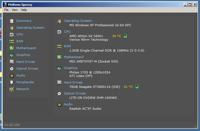Open Peripherals label in the sidebar

coord(25,82)
